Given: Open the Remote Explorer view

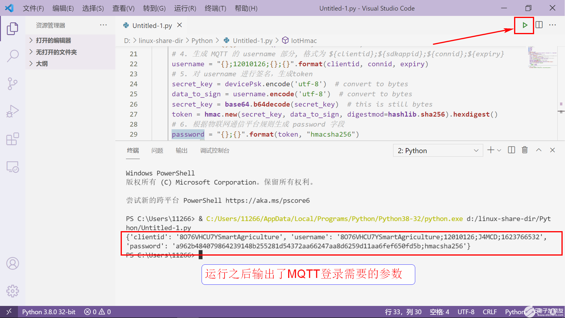Looking at the screenshot, I should point(13,167).
